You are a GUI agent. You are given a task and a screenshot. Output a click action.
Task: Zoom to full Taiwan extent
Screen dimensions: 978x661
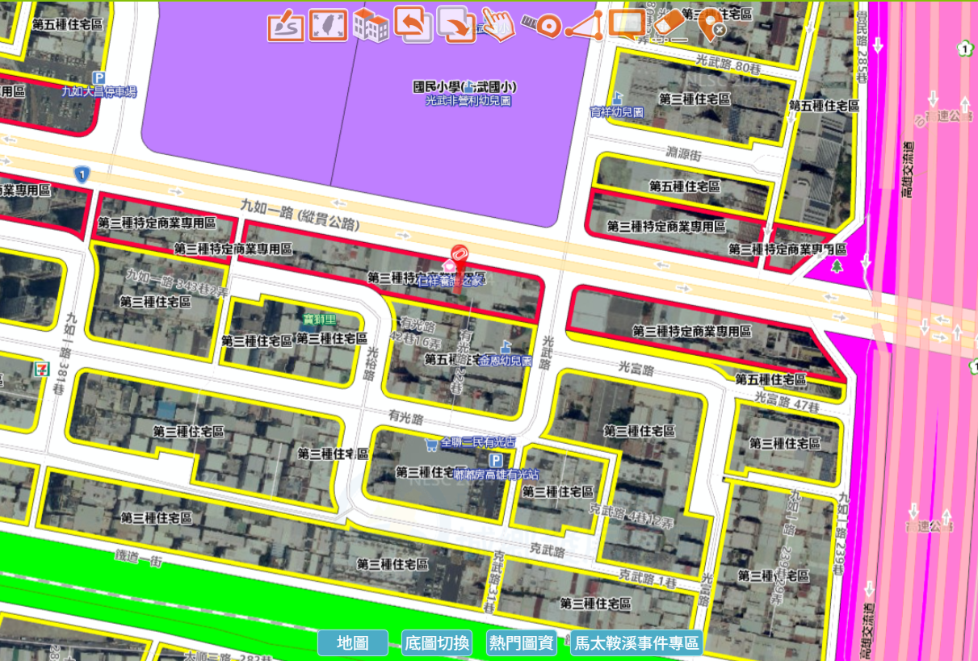328,25
